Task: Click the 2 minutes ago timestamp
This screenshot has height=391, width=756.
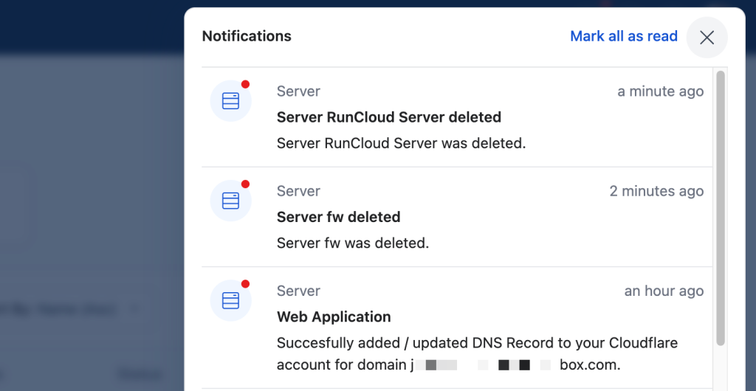Action: [x=656, y=191]
